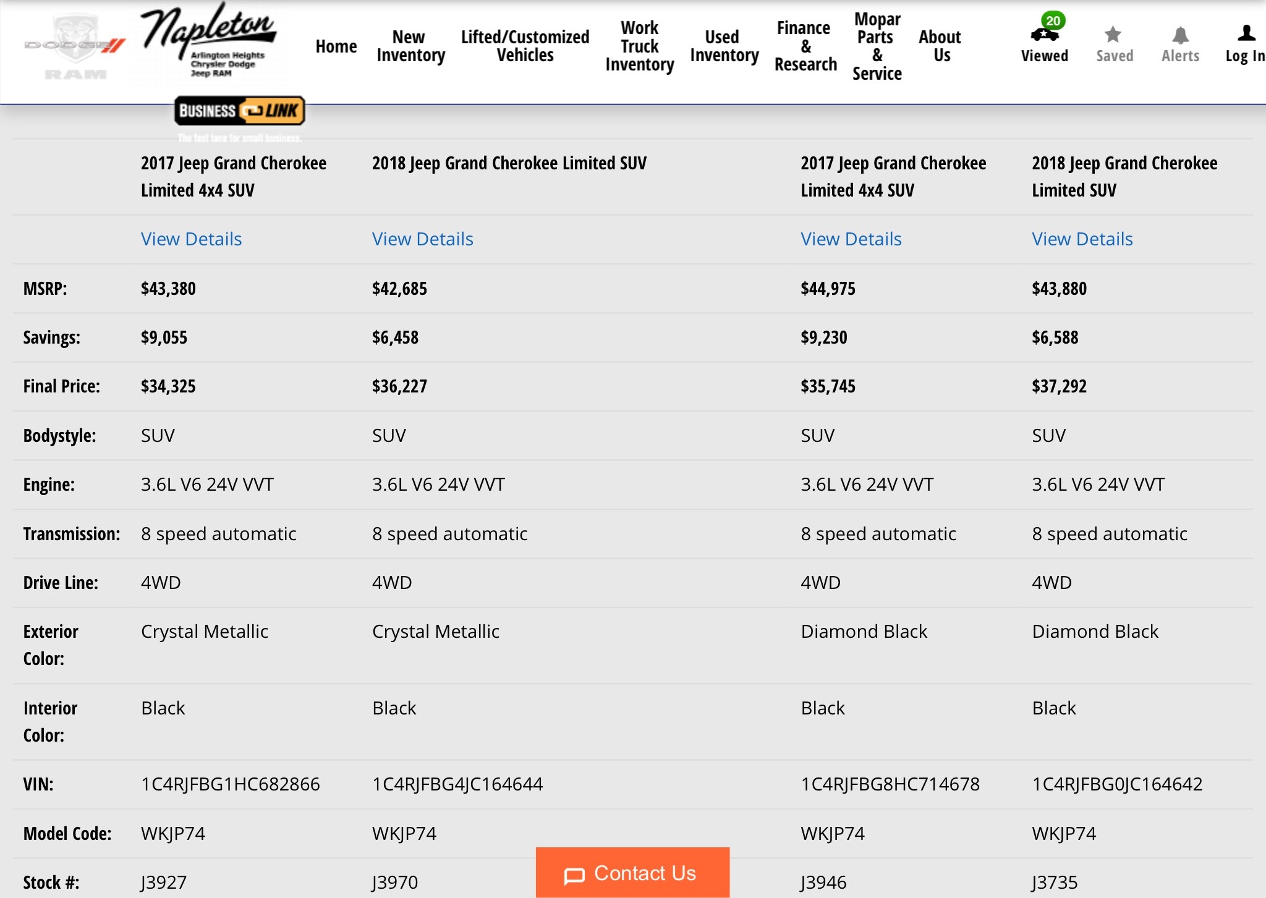The height and width of the screenshot is (898, 1266).
Task: Click the Final Price $37,292
Action: (1059, 386)
